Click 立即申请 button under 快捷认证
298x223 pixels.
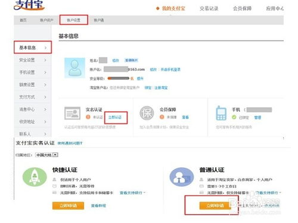(68, 206)
